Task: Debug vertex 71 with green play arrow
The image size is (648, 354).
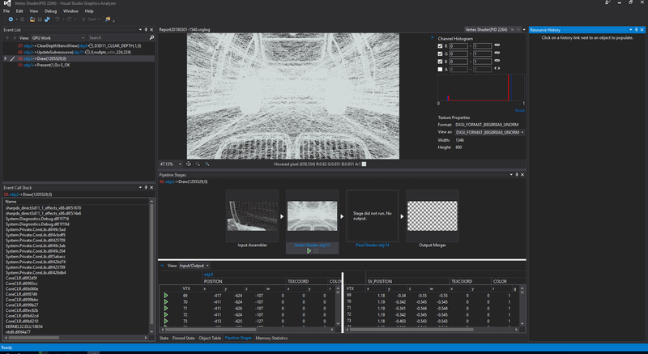Action: [x=166, y=308]
